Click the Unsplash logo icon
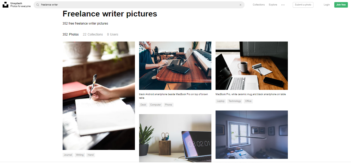Screen dimensions: 351x163 5,5
